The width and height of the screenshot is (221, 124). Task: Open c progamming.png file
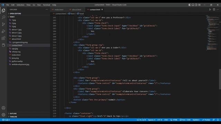(x=20, y=42)
